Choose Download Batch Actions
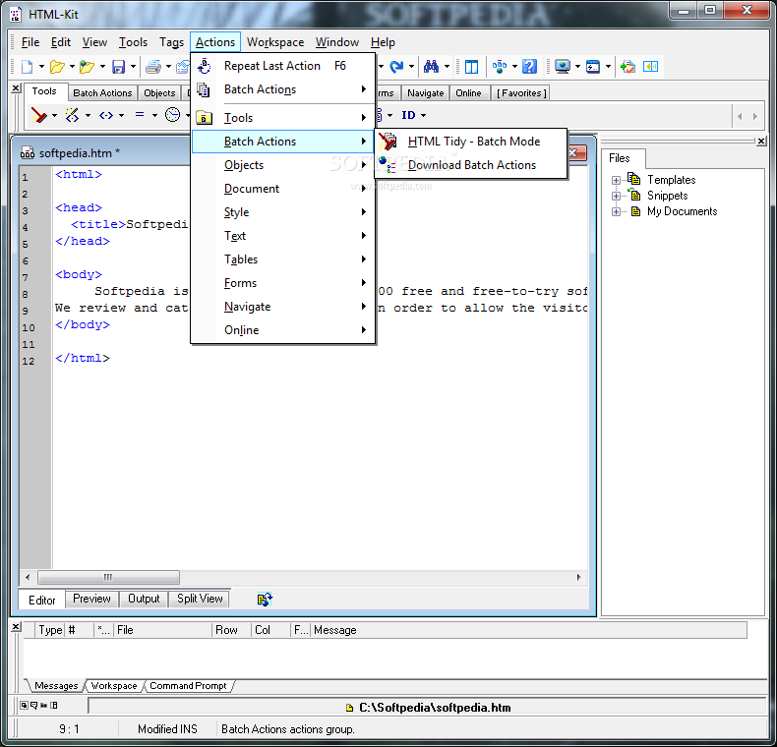The width and height of the screenshot is (777, 747). pos(471,165)
